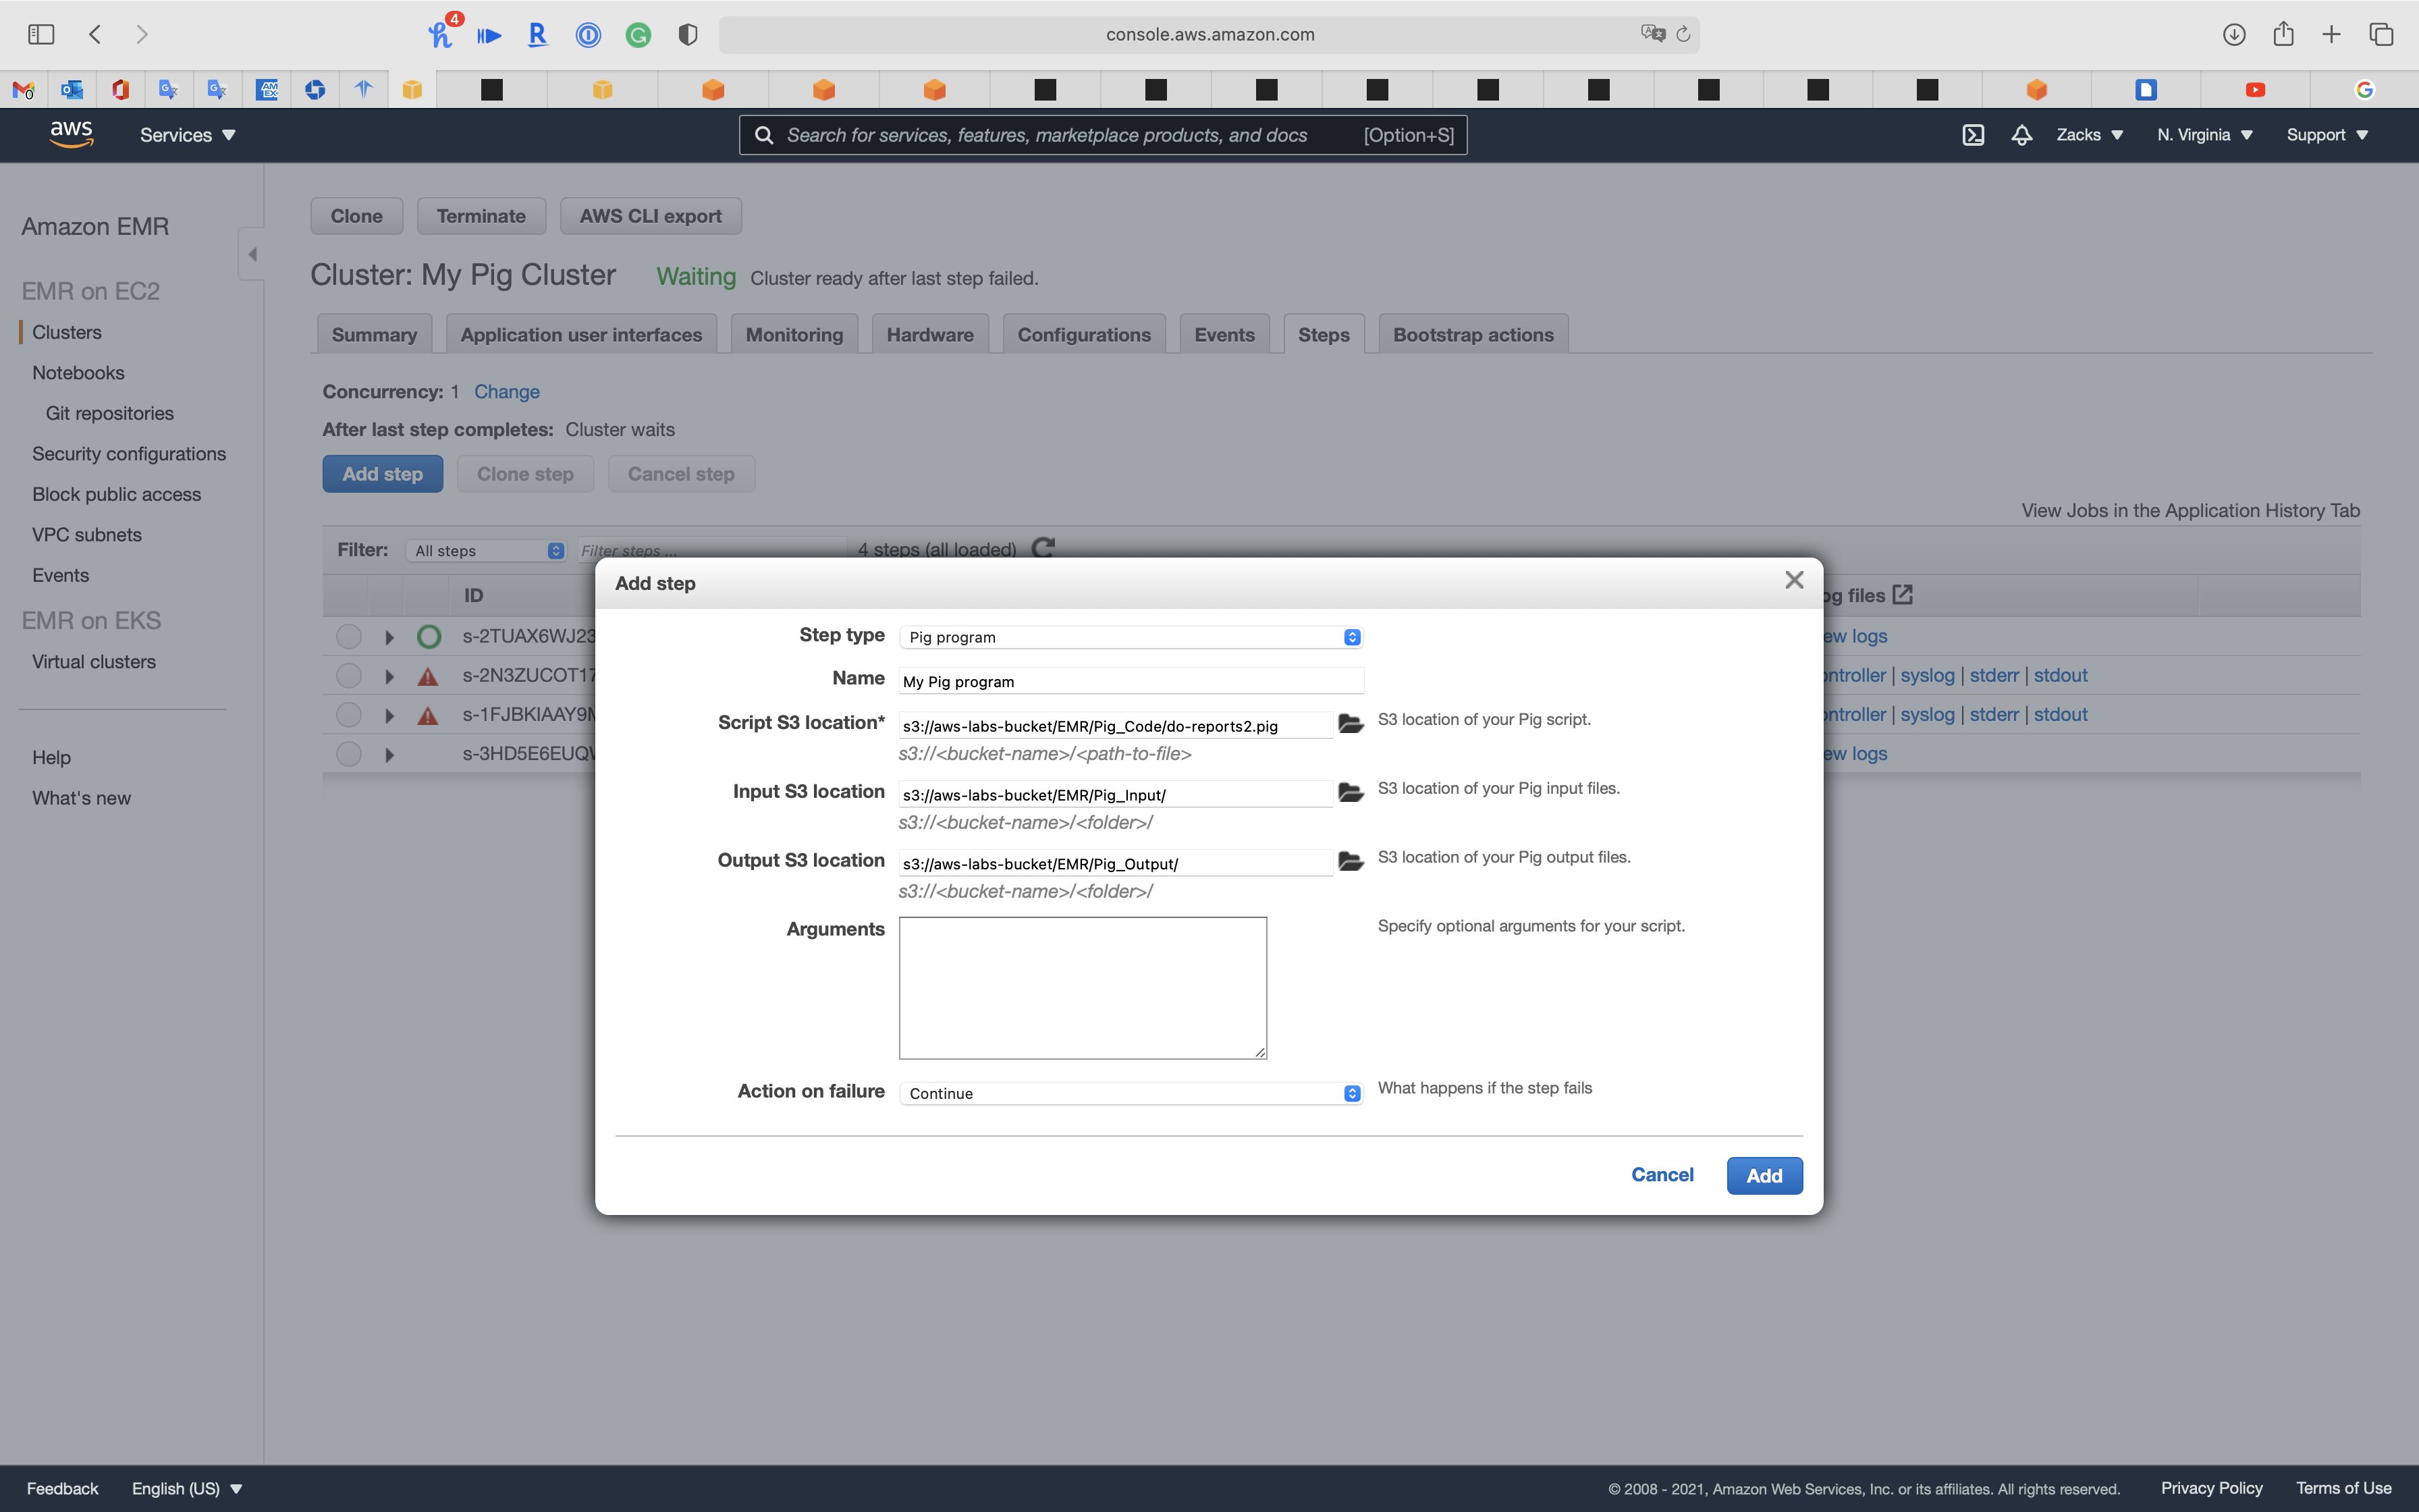Open the Action on failure dropdown
This screenshot has height=1512, width=2419.
tap(1131, 1093)
